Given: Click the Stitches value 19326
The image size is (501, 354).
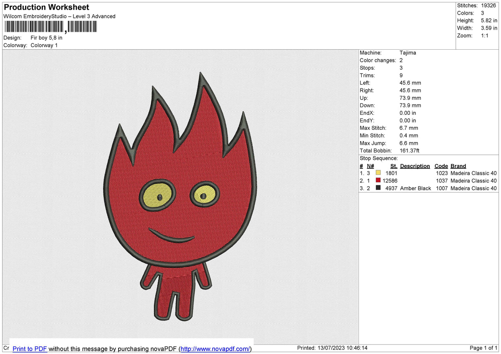Looking at the screenshot, I should point(488,5).
